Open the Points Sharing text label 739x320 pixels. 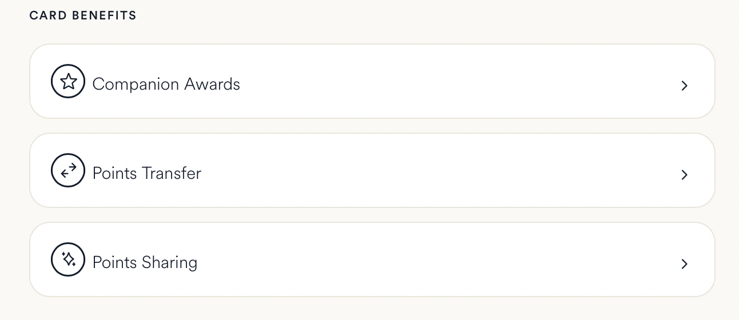click(145, 262)
